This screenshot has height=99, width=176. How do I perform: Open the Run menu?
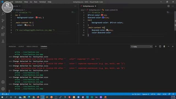pos(35,2)
